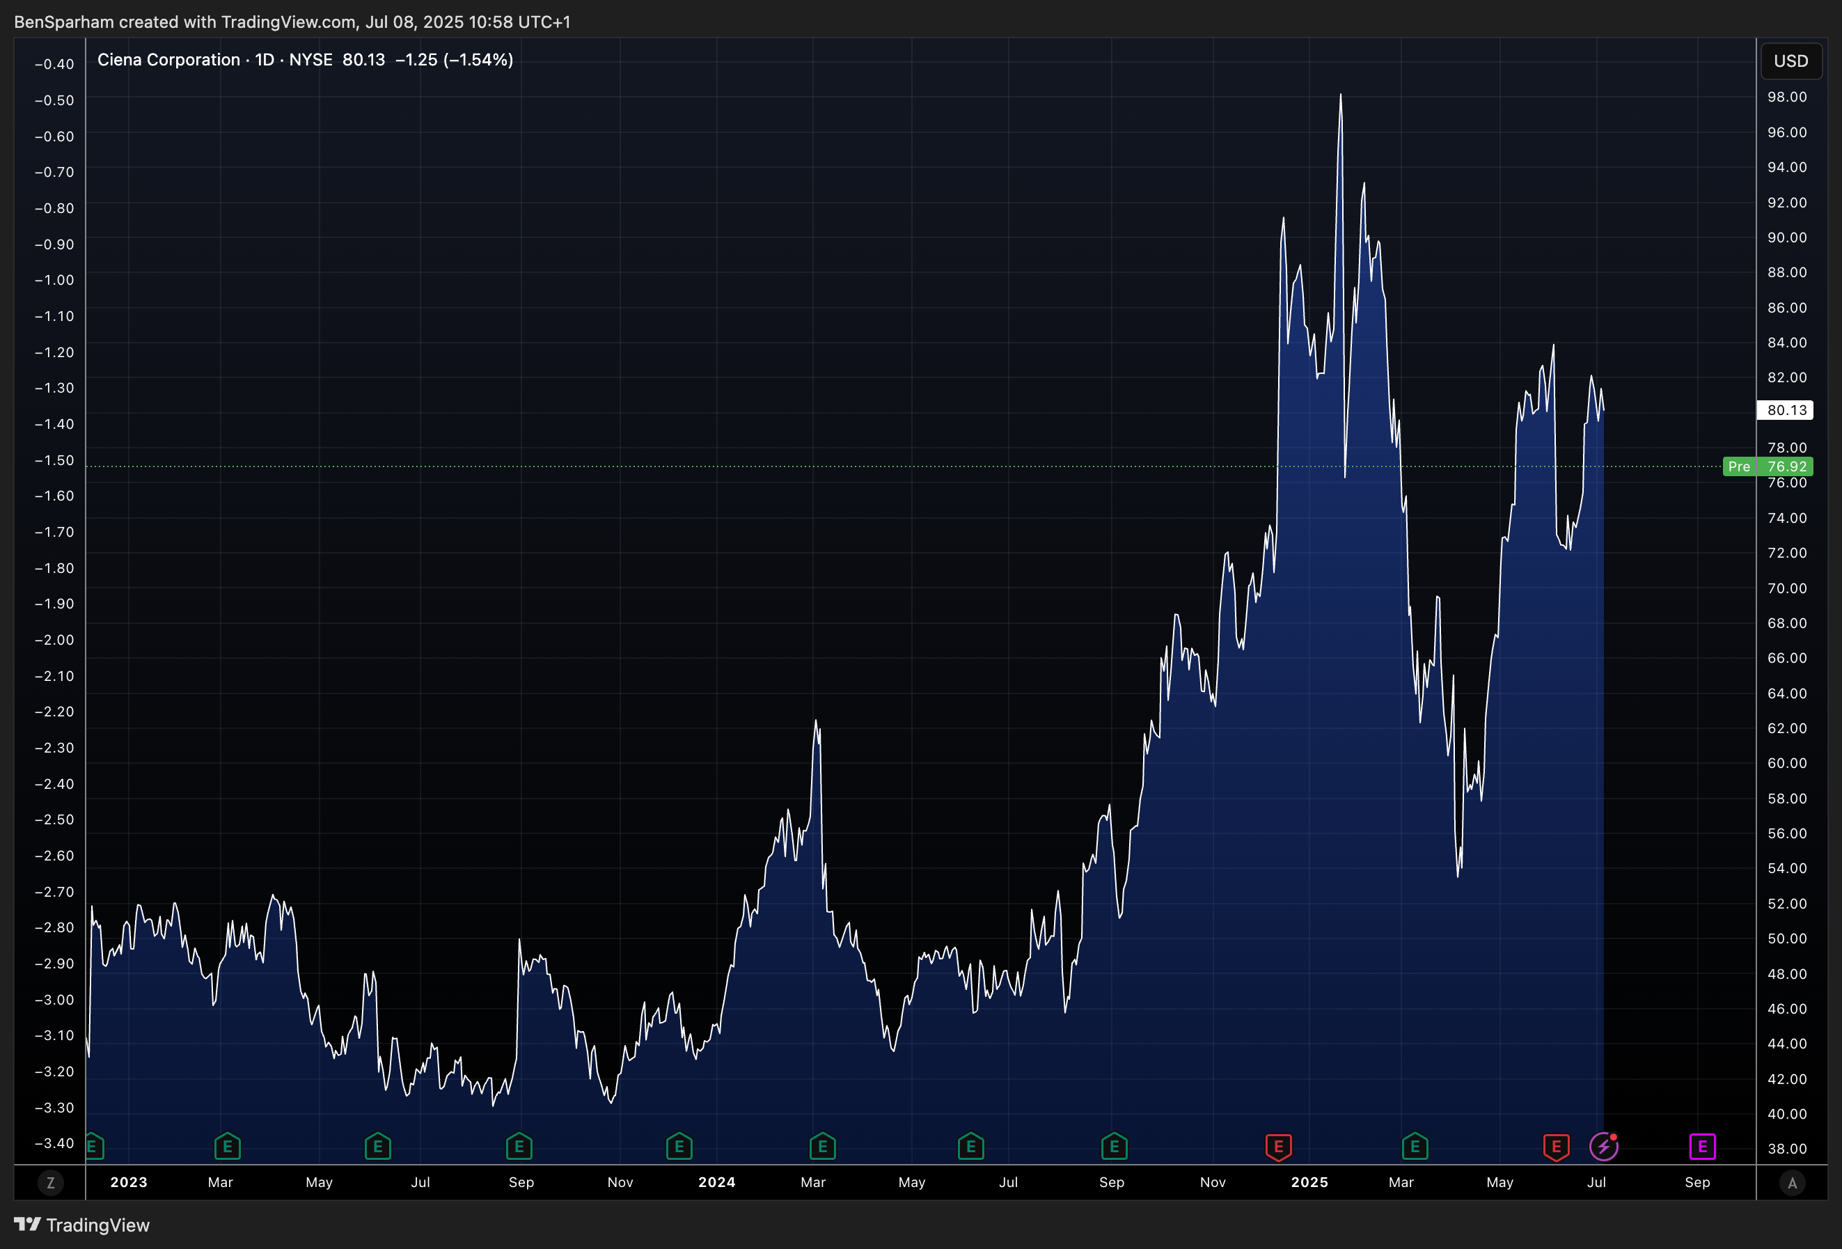Click the Z timezone button
Screen dimensions: 1842x1249
pyautogui.click(x=51, y=1182)
